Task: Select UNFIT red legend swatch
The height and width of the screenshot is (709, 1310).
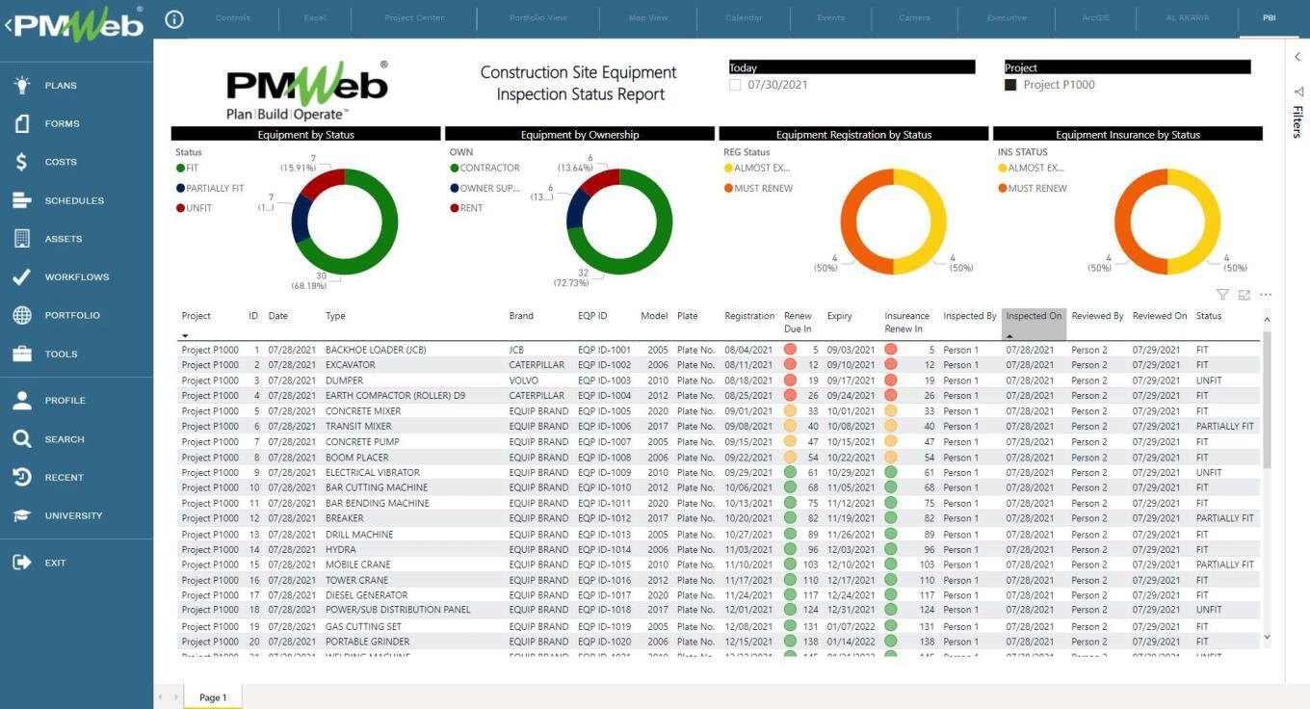Action: [x=180, y=208]
